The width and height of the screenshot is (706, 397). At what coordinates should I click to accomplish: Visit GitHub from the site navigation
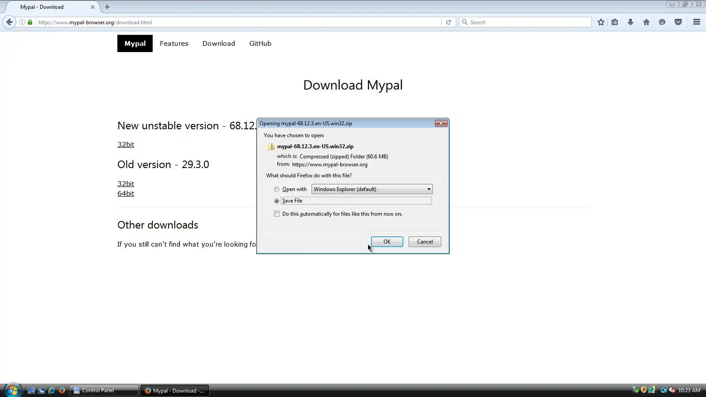260,44
